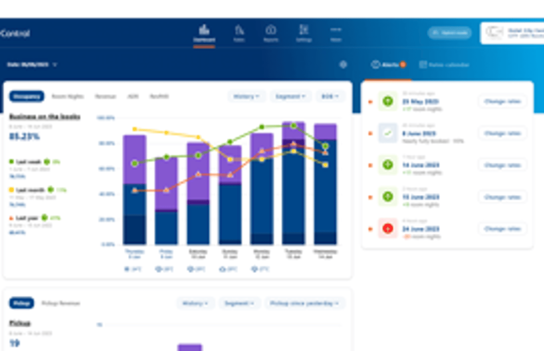Click the purple bar in the Pickup chart
Viewport: 544px width, 351px height.
coord(190,347)
